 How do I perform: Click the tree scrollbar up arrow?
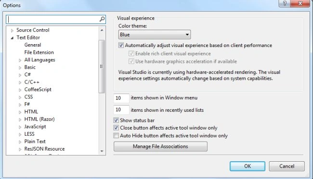[x=102, y=30]
